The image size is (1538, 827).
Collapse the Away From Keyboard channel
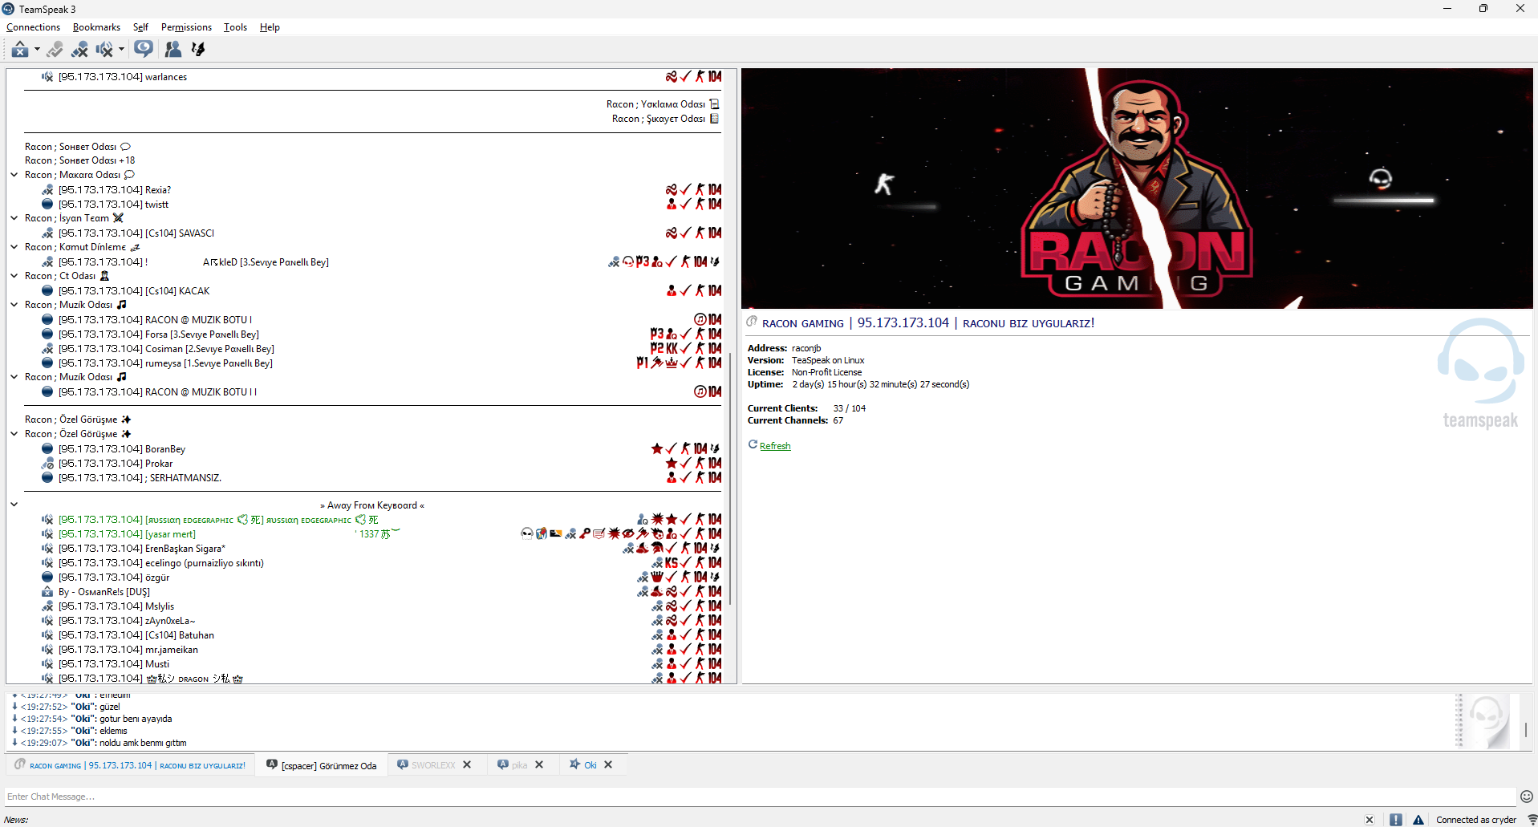coord(14,505)
